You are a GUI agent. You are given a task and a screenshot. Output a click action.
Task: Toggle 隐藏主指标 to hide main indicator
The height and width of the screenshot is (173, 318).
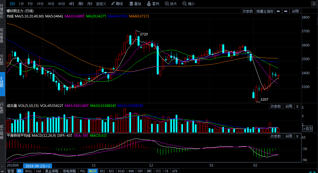coord(265,11)
